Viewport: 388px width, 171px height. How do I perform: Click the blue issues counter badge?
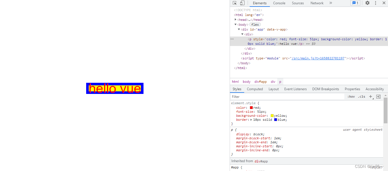click(x=355, y=3)
